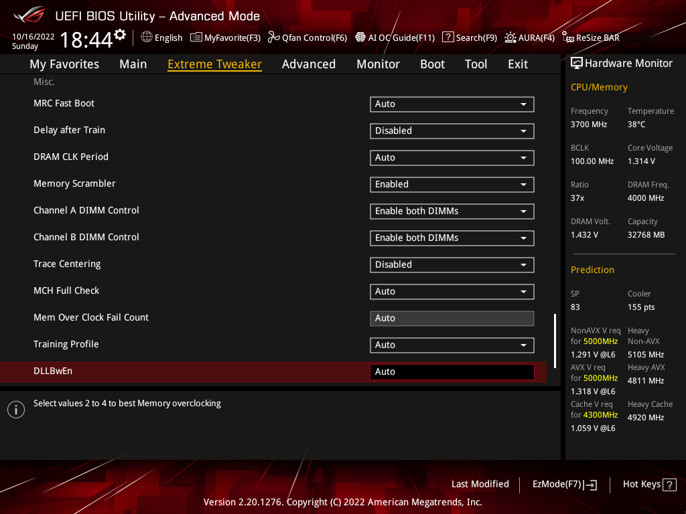Click the 4000 MHz DRAM frequency value
Viewport: 686px width, 514px height.
coord(646,198)
